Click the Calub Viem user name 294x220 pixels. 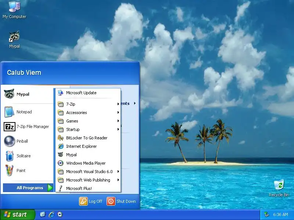(x=24, y=73)
